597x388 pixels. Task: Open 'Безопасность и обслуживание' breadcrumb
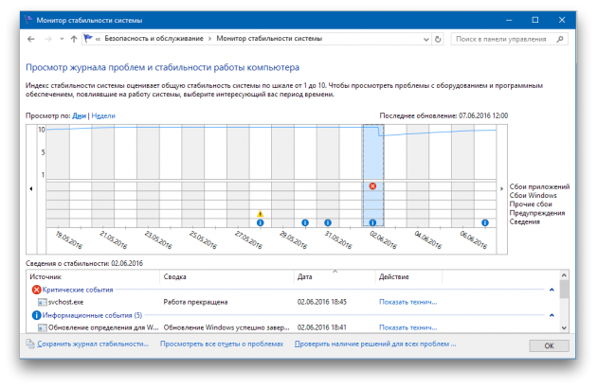point(154,39)
